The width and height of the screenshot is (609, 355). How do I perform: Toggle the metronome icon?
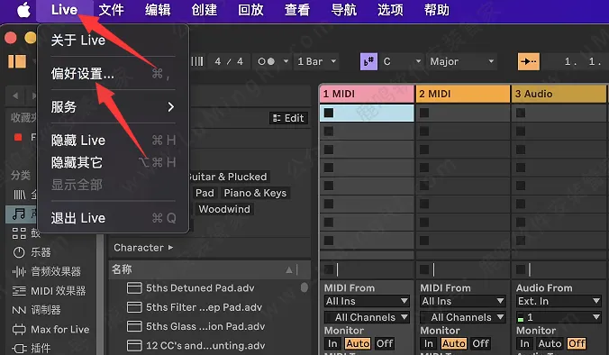click(x=267, y=61)
